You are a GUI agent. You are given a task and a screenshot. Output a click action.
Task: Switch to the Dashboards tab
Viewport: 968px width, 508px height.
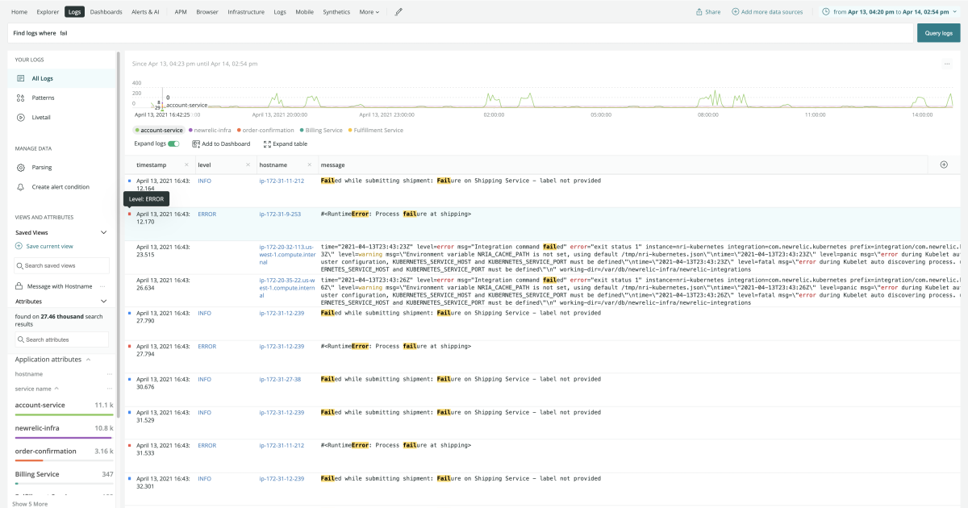click(106, 12)
